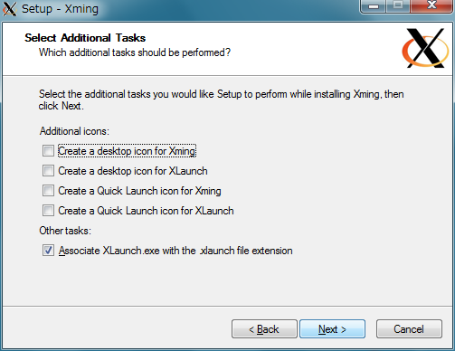This screenshot has height=351, width=455.
Task: Toggle 'Create a Quick Launch icon for XLaunch'
Action: tap(48, 211)
